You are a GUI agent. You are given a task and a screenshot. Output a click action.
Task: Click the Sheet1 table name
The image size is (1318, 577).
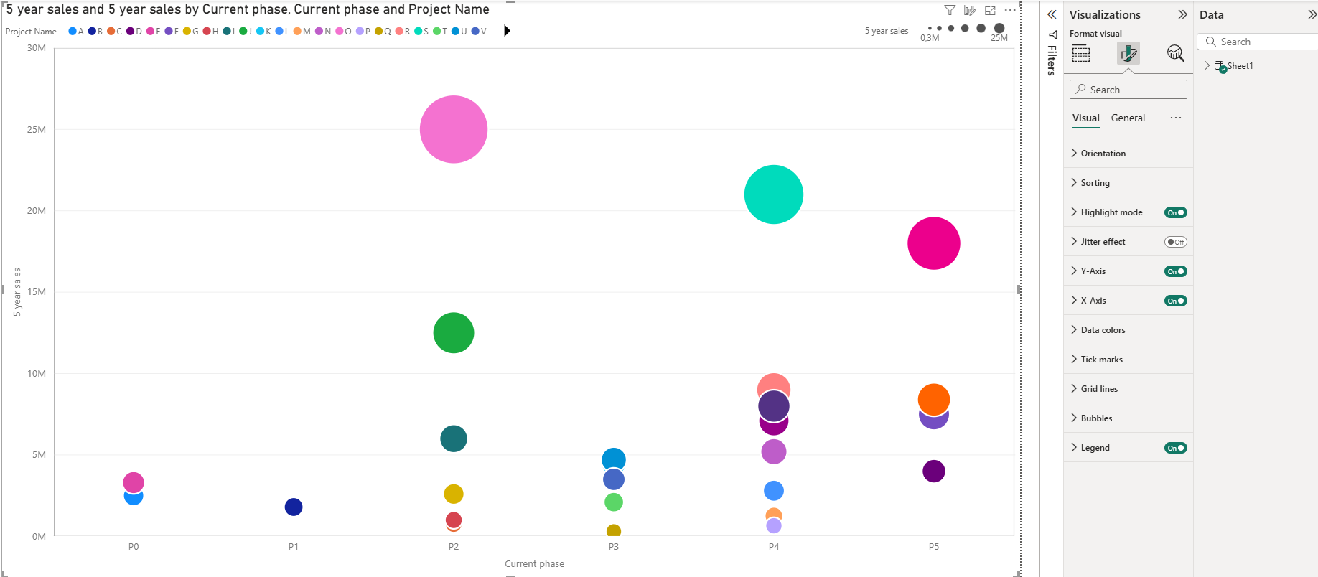[1240, 65]
